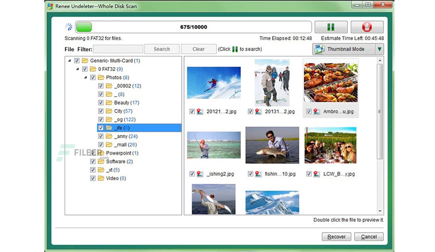435x252 pixels.
Task: Uncheck the City folder checkbox
Action: tap(101, 111)
